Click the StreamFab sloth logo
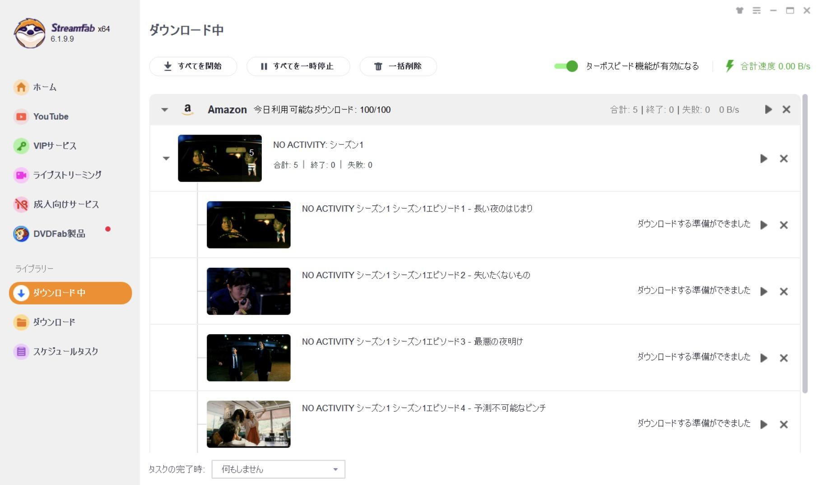 tap(29, 33)
